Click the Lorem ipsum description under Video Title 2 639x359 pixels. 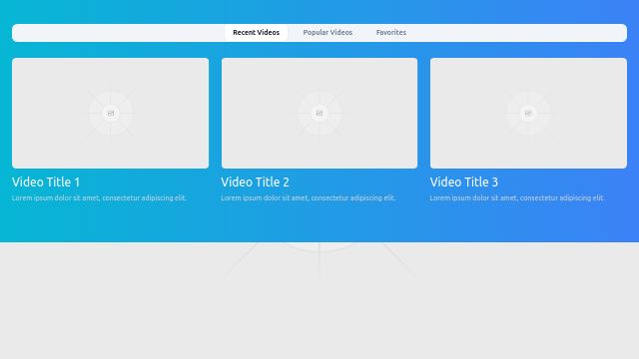tap(309, 197)
